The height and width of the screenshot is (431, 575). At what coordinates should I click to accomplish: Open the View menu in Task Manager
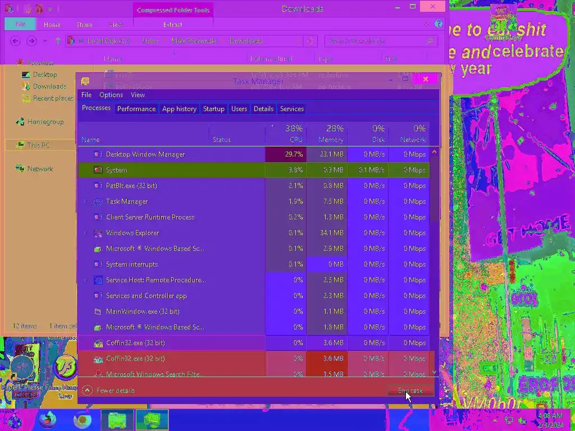click(x=138, y=94)
